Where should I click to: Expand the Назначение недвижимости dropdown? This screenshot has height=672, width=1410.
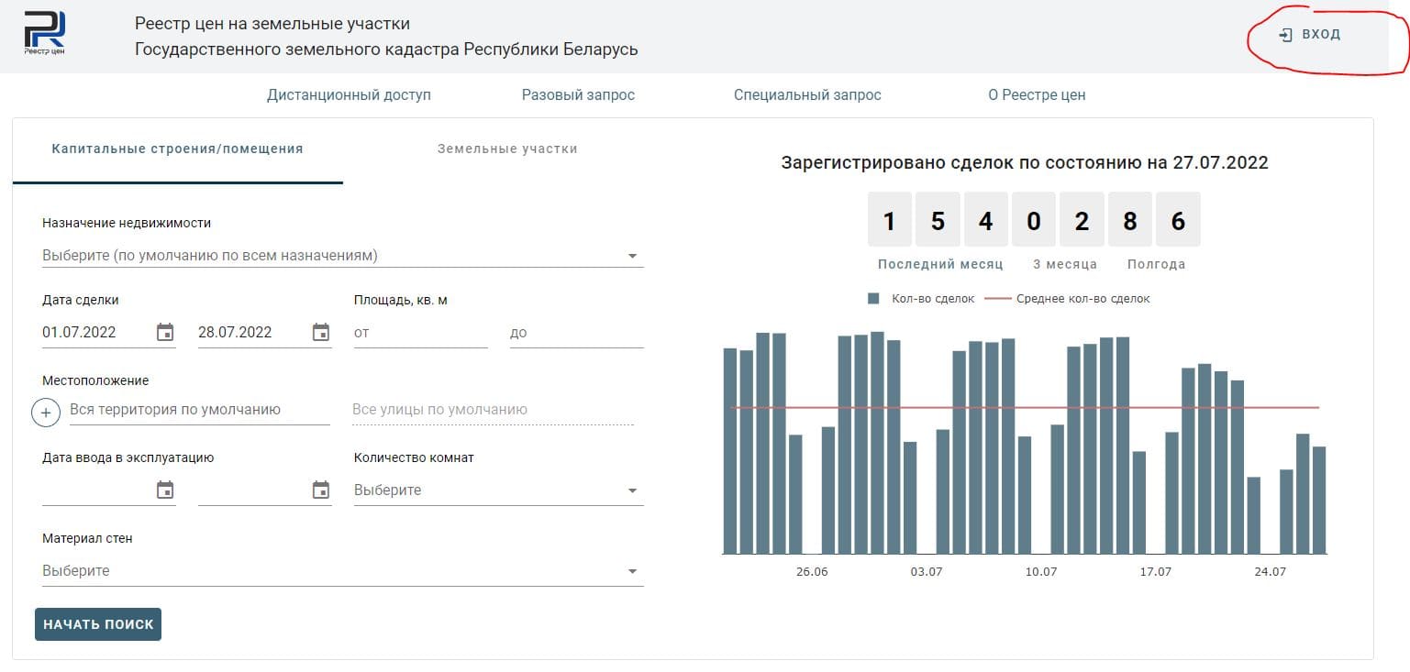[343, 256]
